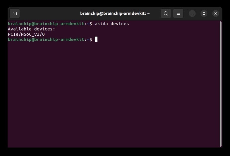Click the vertical scrollbar in terminal
Screen dimensions: 230x156
point(221,84)
